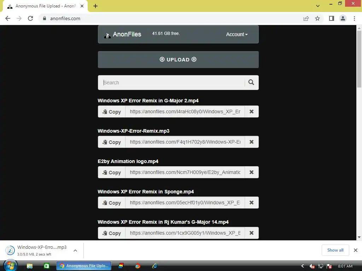Click the browser forward arrow

pyautogui.click(x=19, y=18)
